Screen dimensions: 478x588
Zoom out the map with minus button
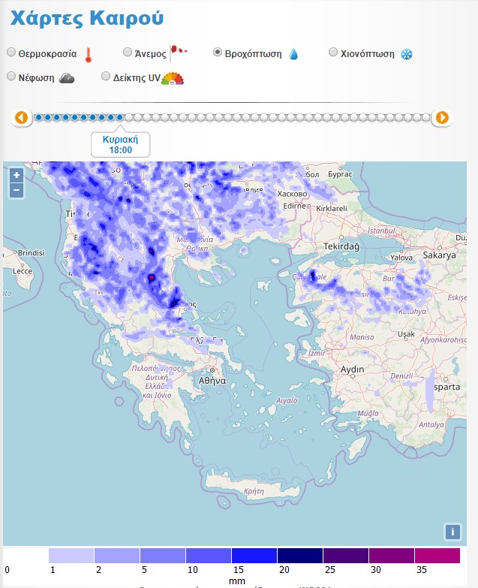[x=17, y=191]
